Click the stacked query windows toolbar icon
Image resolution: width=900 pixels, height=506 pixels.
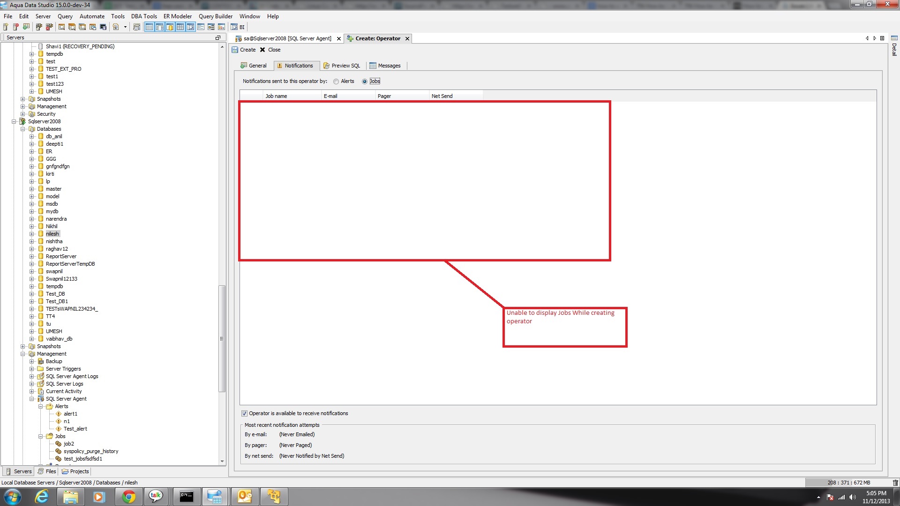[72, 27]
